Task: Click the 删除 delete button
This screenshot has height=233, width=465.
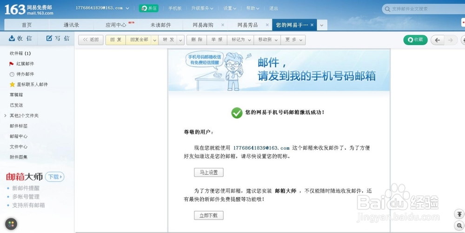Action: pos(197,40)
